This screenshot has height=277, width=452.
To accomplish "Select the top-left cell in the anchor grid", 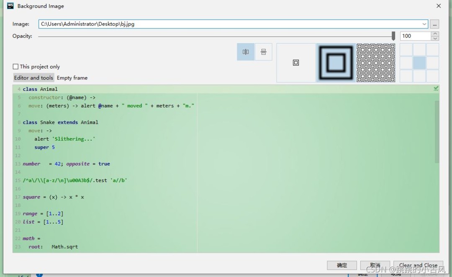I will tap(407, 49).
